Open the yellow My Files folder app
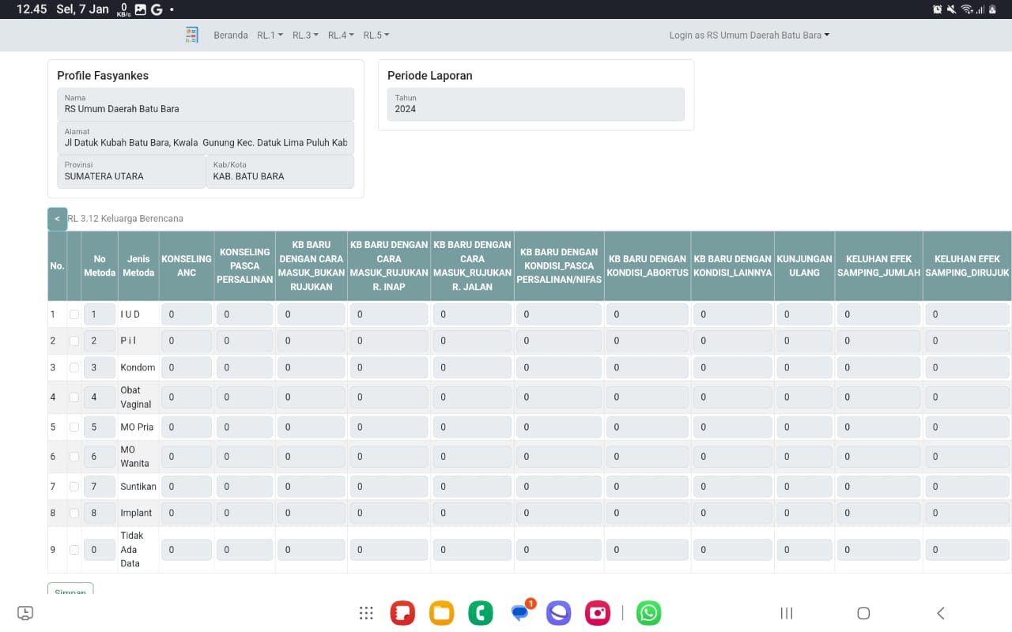 pos(442,613)
